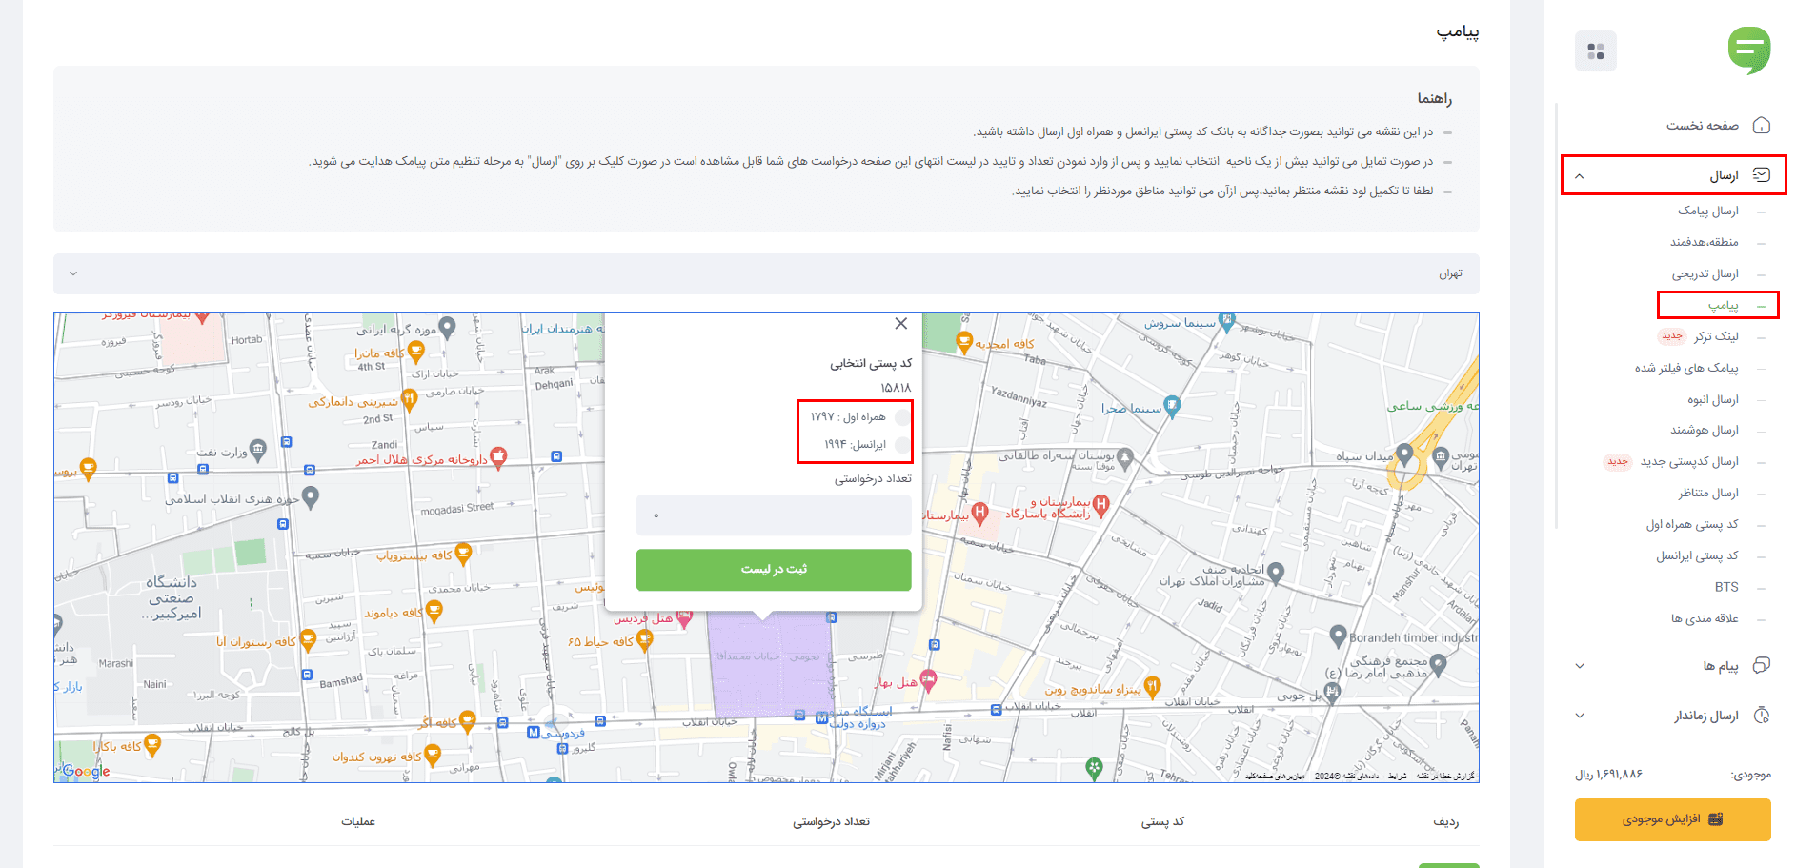
Task: Open کد پستی همراه اول item
Action: pos(1692,524)
